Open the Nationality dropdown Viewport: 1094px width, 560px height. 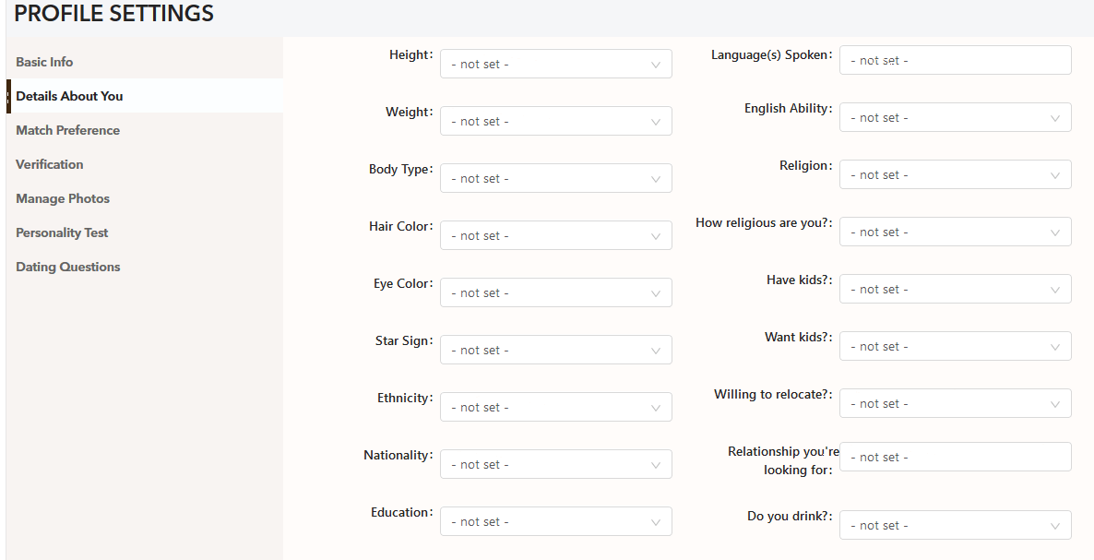click(x=555, y=464)
